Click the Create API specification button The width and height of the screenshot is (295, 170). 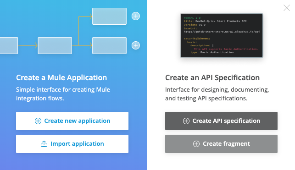point(221,121)
